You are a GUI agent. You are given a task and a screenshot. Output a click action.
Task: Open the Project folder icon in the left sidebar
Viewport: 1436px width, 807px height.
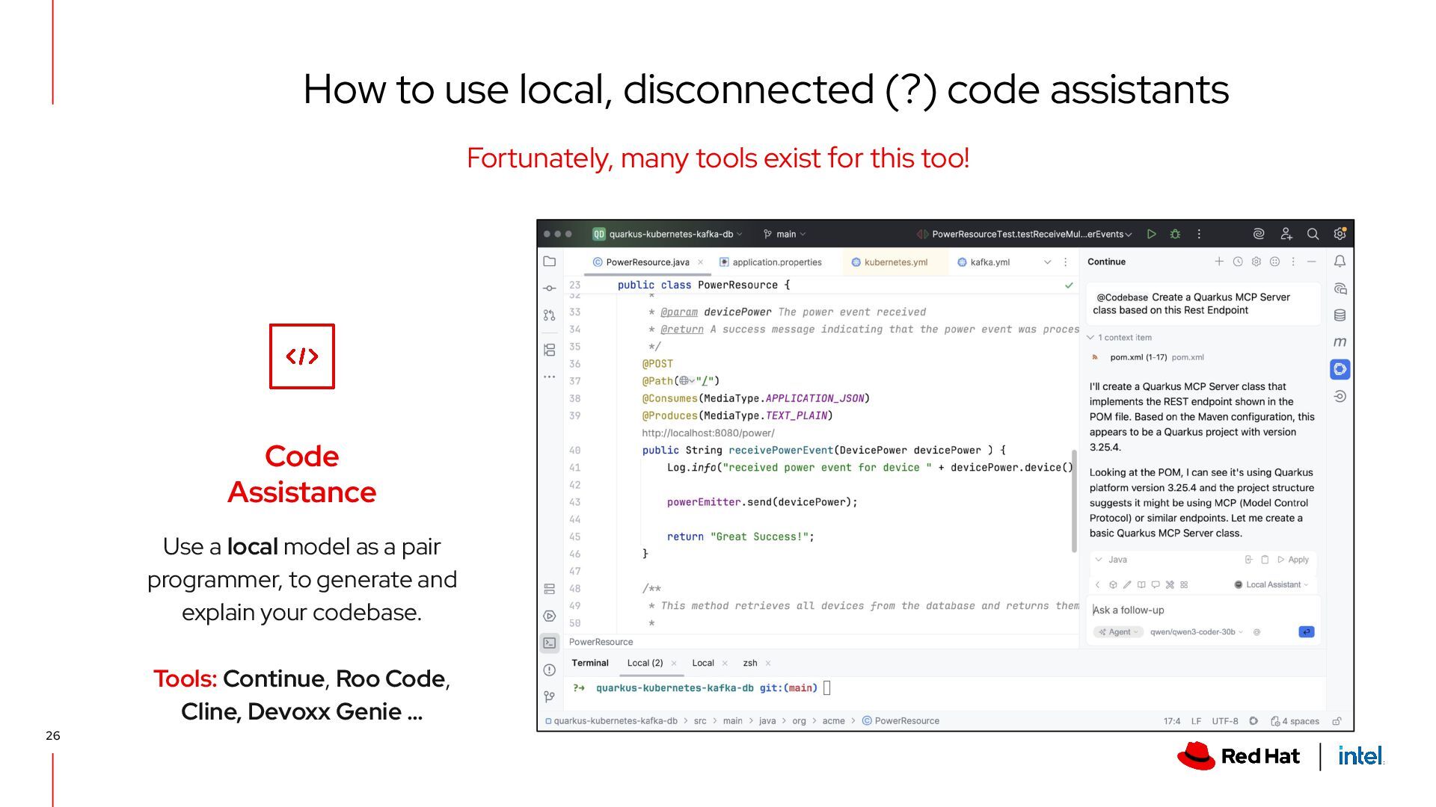point(550,262)
